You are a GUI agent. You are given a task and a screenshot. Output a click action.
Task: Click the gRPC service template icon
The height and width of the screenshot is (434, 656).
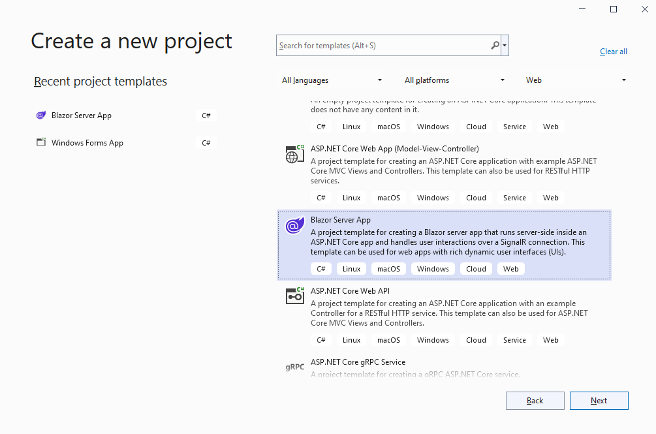pos(295,367)
